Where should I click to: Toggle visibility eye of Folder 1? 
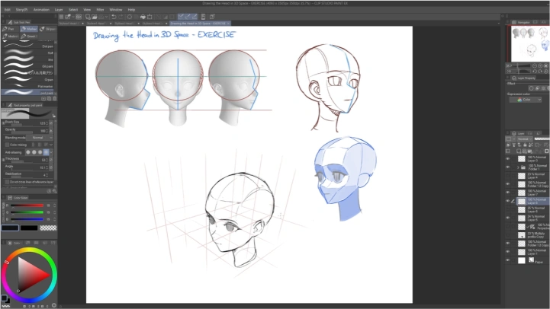pos(507,167)
